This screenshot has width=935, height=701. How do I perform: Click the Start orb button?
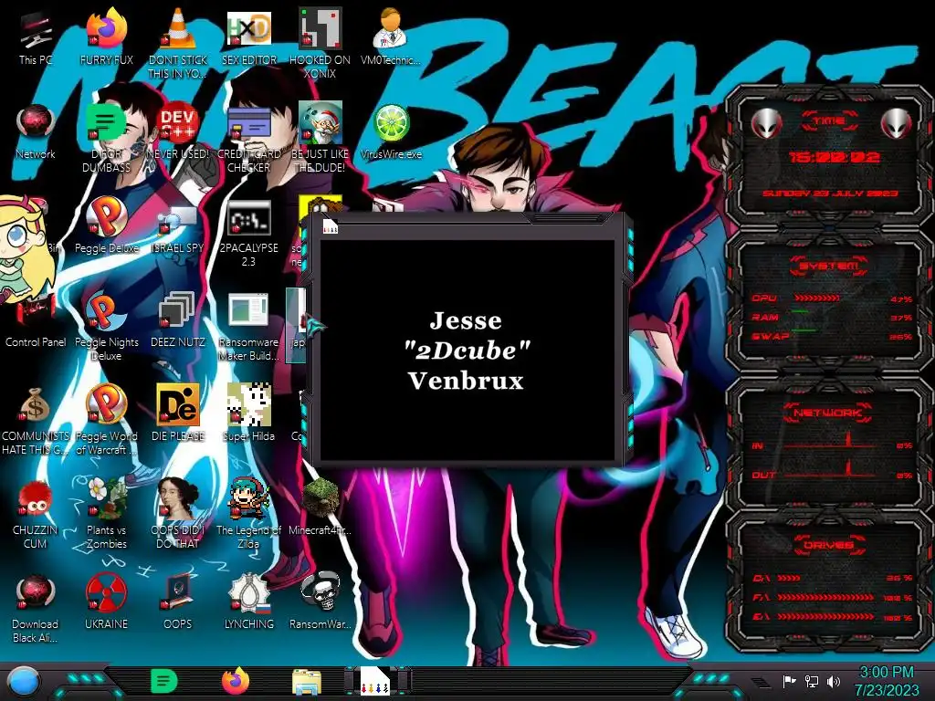click(x=24, y=682)
